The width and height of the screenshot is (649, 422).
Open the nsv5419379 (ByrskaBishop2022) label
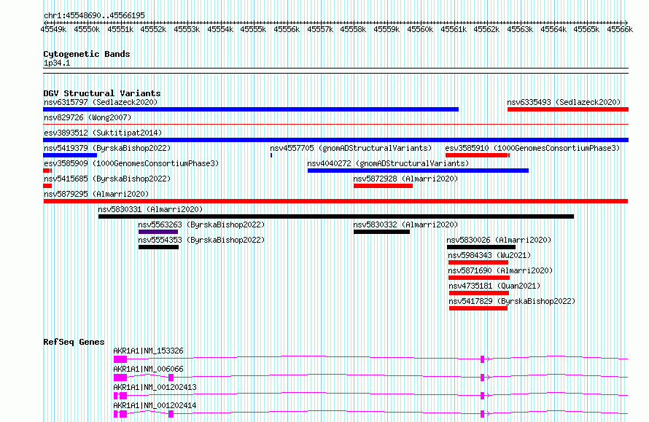pos(107,148)
